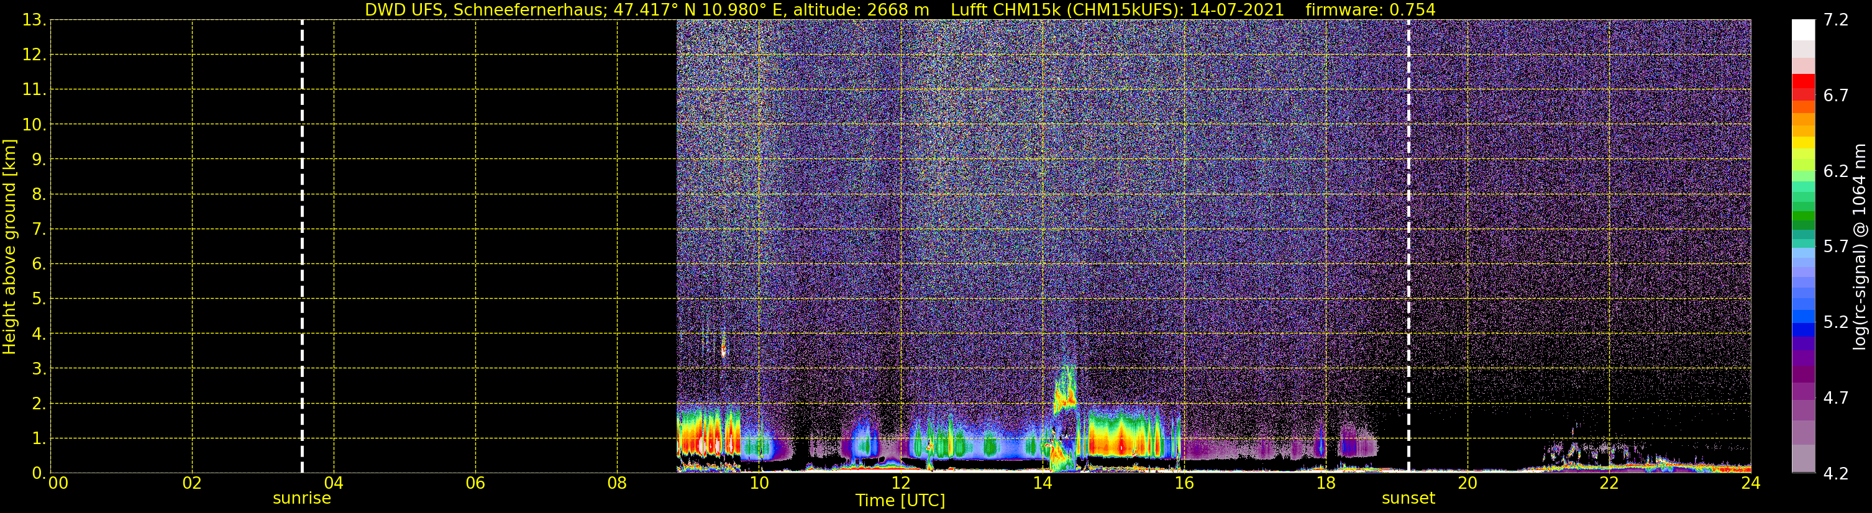The image size is (1872, 513).
Task: Click time axis tick label '22'
Action: (x=1609, y=483)
